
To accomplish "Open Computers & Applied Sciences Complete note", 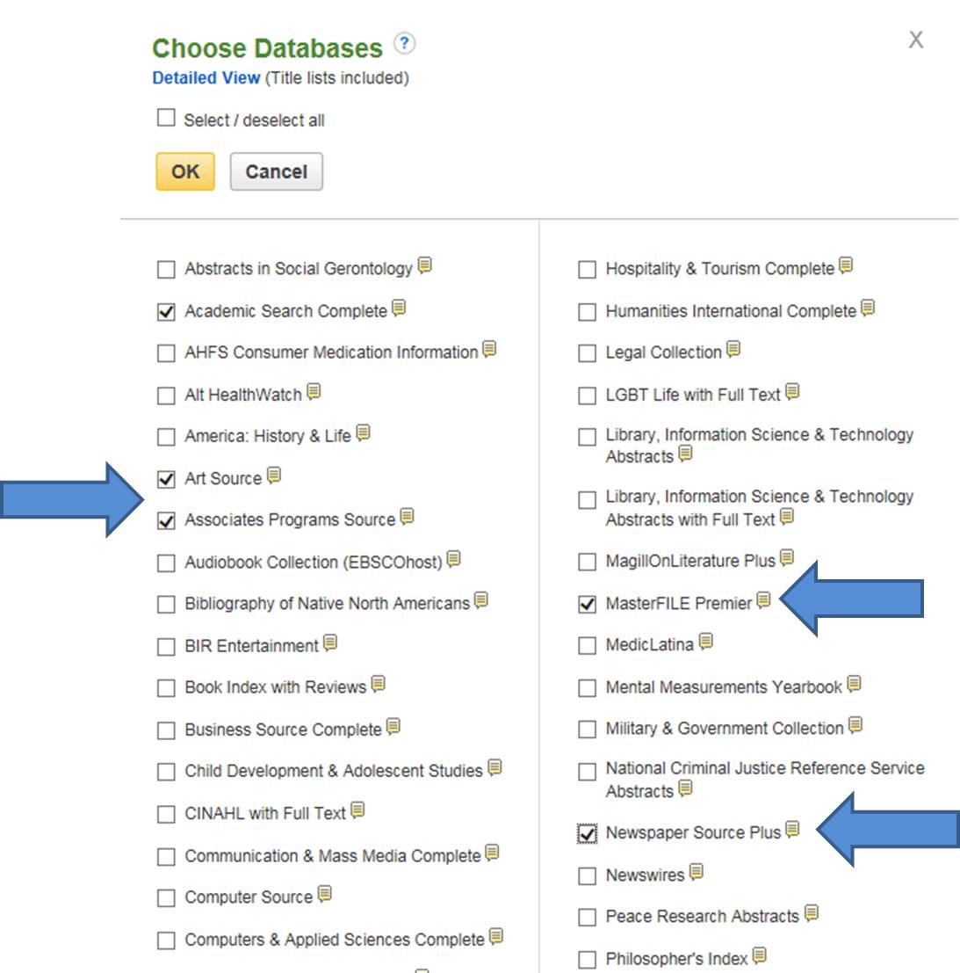I will pos(496,936).
